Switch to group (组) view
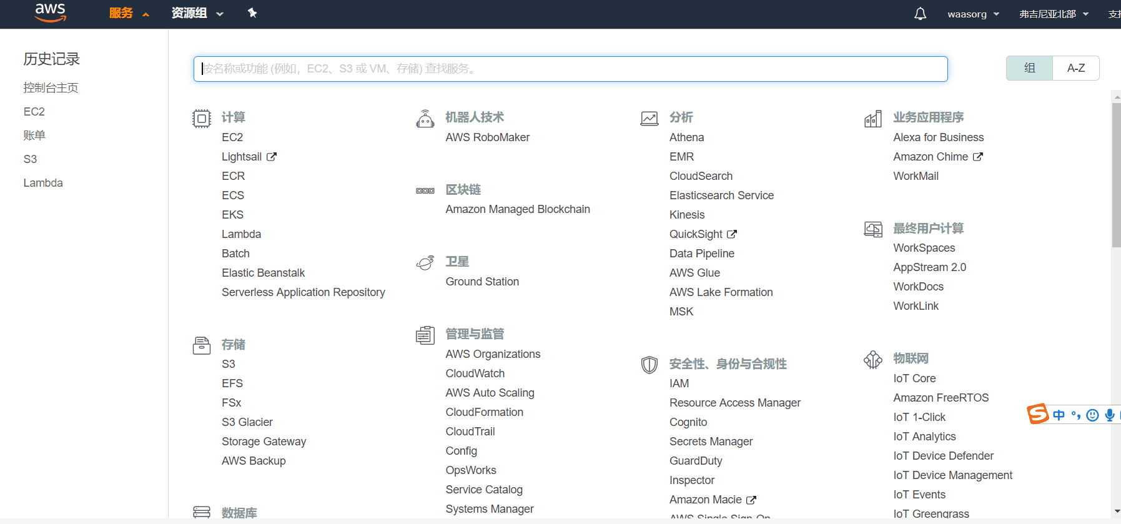Screen dimensions: 1121x524 pyautogui.click(x=1029, y=68)
